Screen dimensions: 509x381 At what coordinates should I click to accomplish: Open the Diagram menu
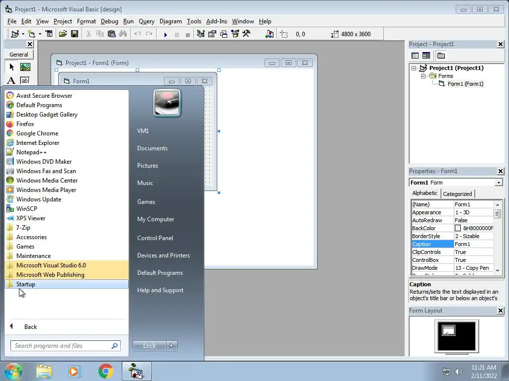click(x=170, y=21)
